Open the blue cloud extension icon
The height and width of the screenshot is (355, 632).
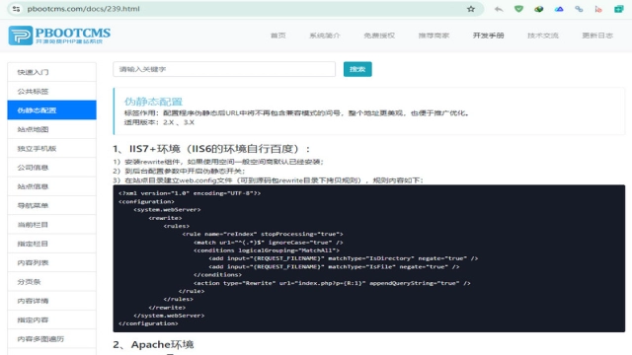559,9
